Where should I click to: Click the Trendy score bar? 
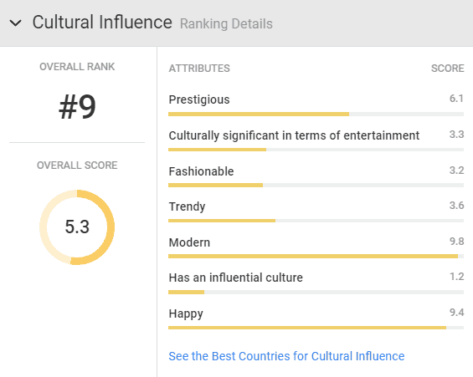316,221
